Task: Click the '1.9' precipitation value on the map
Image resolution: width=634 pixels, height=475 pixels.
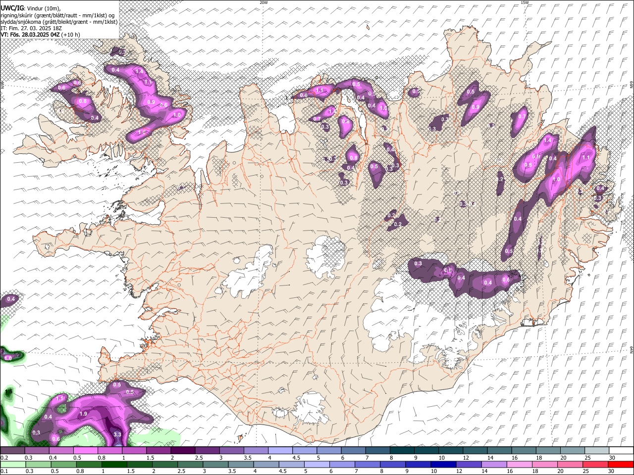Action: (83, 414)
